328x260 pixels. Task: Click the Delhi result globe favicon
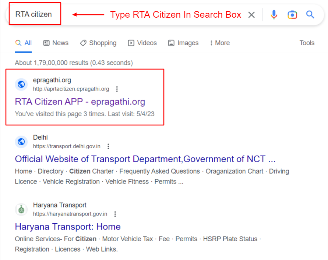pyautogui.click(x=21, y=142)
